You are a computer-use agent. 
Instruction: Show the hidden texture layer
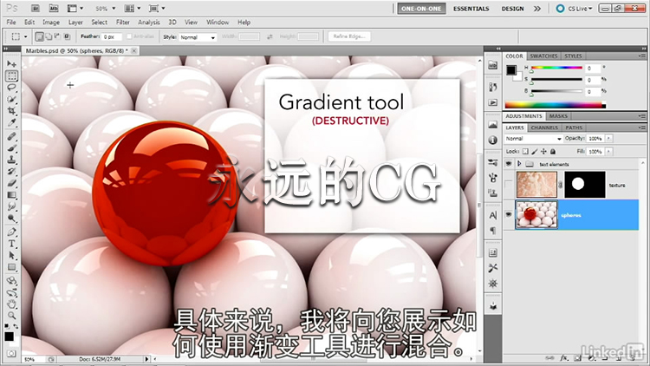click(x=509, y=185)
